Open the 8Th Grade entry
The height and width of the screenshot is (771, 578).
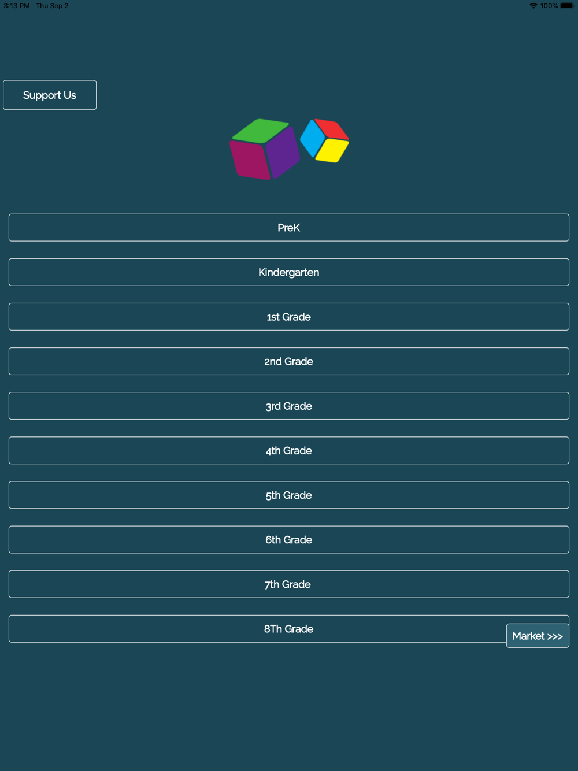tap(257, 629)
